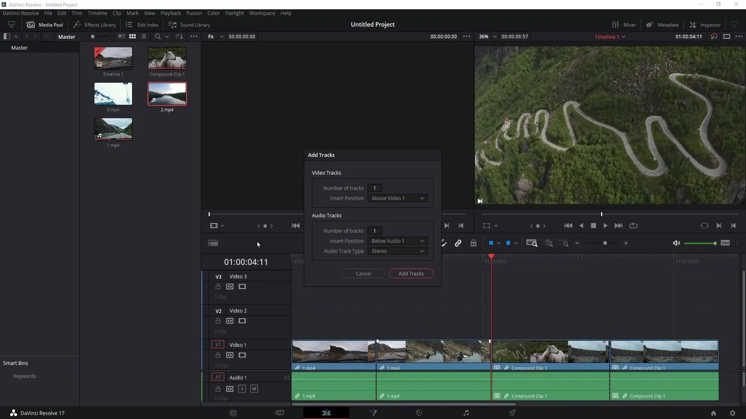Expand the Audio Track Type dropdown

[x=397, y=251]
